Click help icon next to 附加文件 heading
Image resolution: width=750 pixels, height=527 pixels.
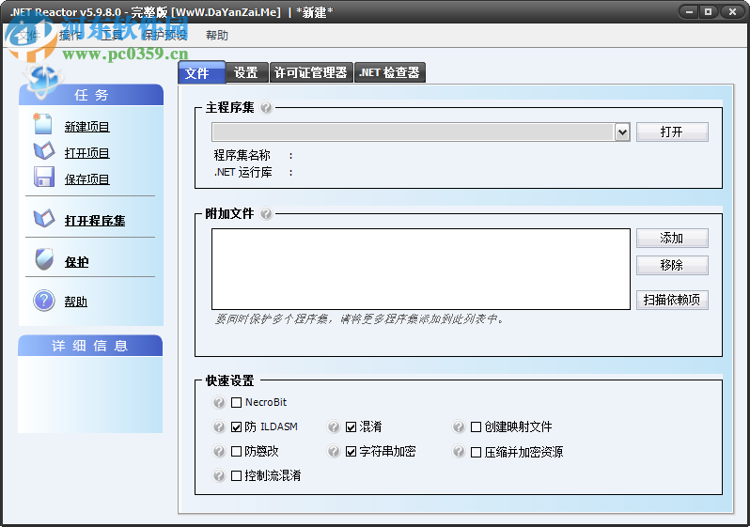(266, 213)
